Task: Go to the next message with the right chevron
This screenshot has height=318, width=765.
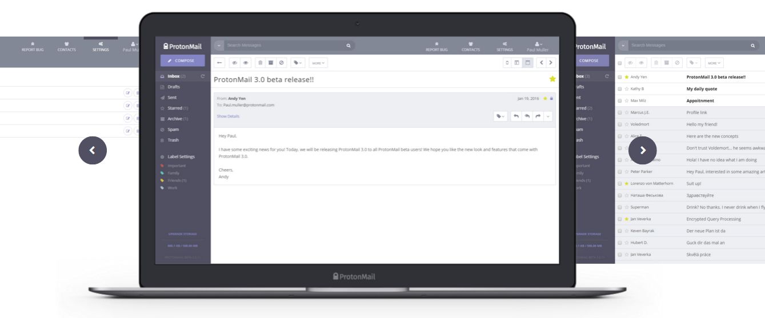Action: tap(551, 63)
